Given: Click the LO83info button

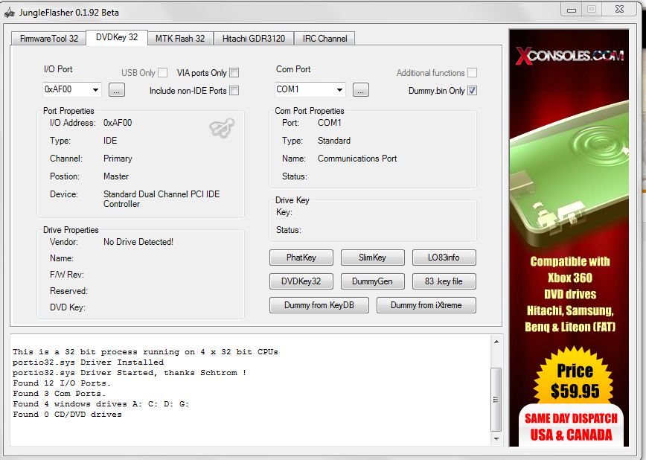Looking at the screenshot, I should 444,258.
